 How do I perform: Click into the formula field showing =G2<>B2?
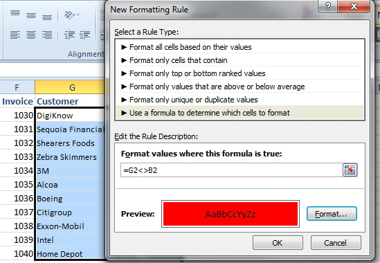click(x=232, y=170)
